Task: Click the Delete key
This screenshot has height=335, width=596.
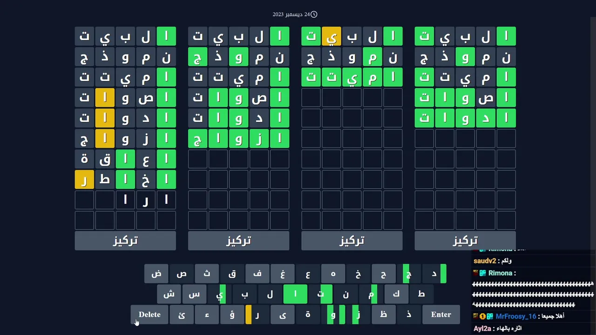Action: 149,315
